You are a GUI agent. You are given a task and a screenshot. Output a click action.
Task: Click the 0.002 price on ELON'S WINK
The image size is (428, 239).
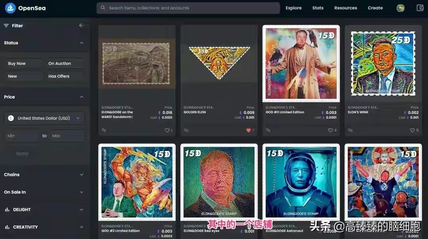(x=413, y=112)
